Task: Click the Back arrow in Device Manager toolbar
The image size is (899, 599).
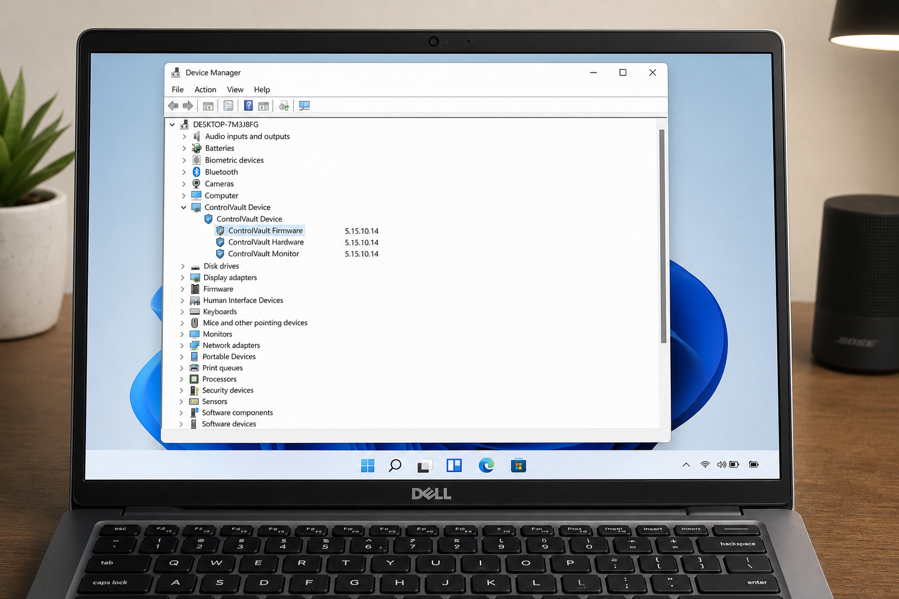Action: click(x=173, y=106)
